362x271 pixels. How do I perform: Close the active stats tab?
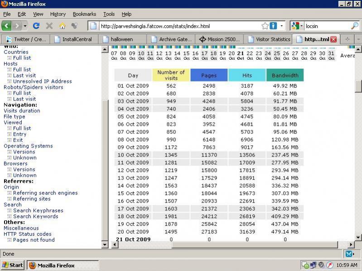coord(333,39)
